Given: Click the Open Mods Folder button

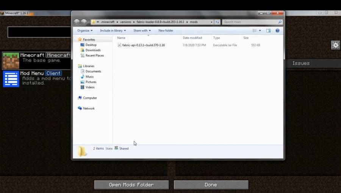Looking at the screenshot, I should [x=131, y=185].
